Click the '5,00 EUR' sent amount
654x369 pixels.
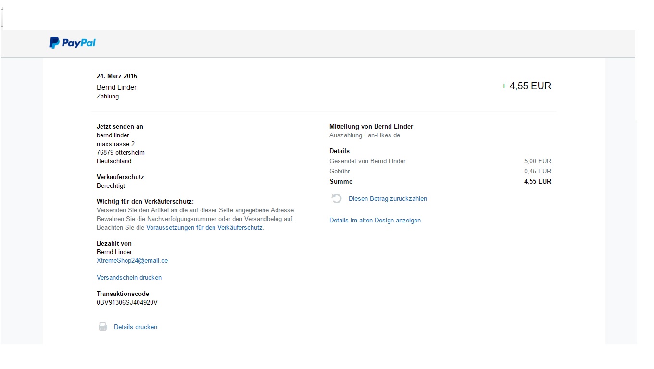click(537, 161)
